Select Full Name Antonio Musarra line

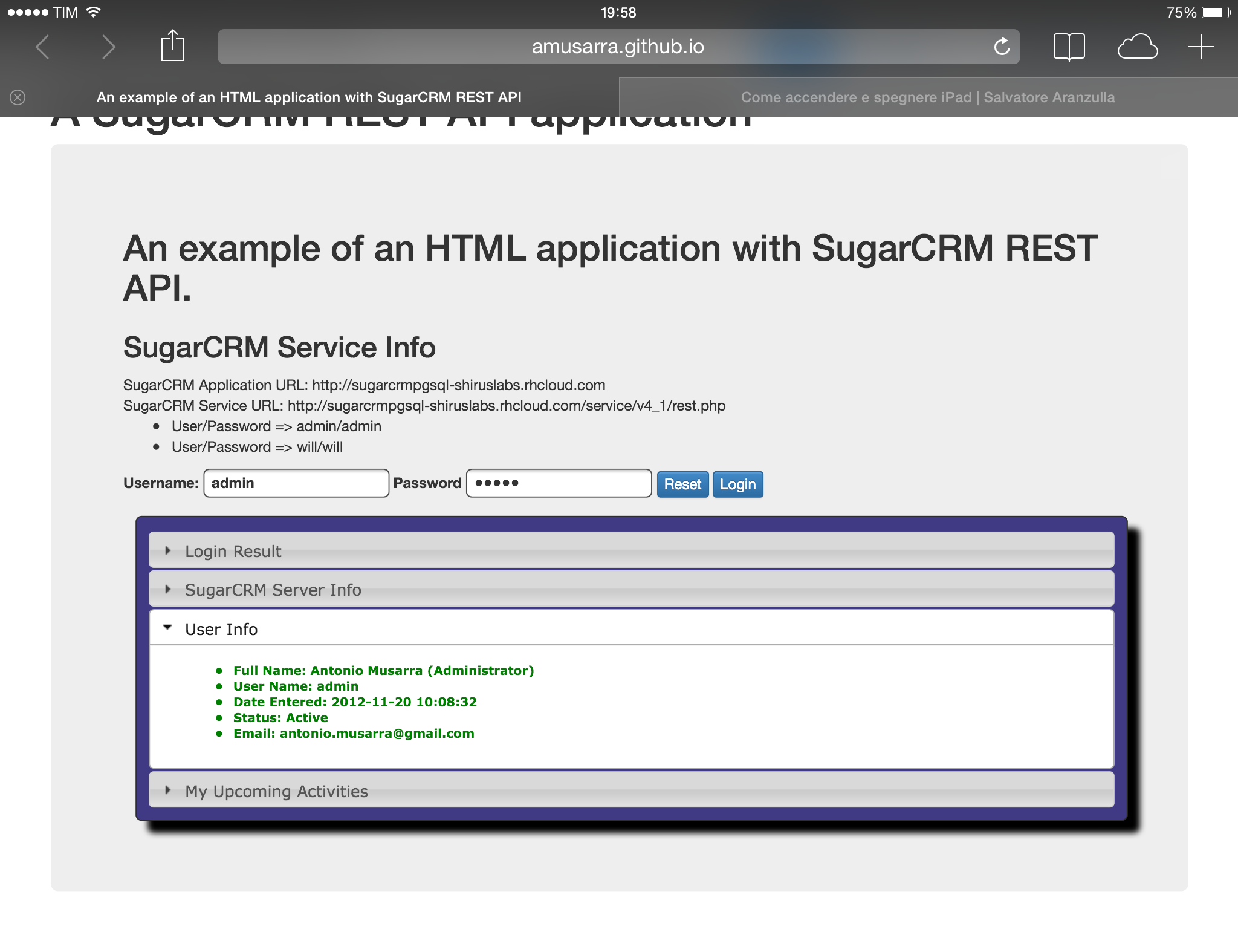(x=384, y=671)
